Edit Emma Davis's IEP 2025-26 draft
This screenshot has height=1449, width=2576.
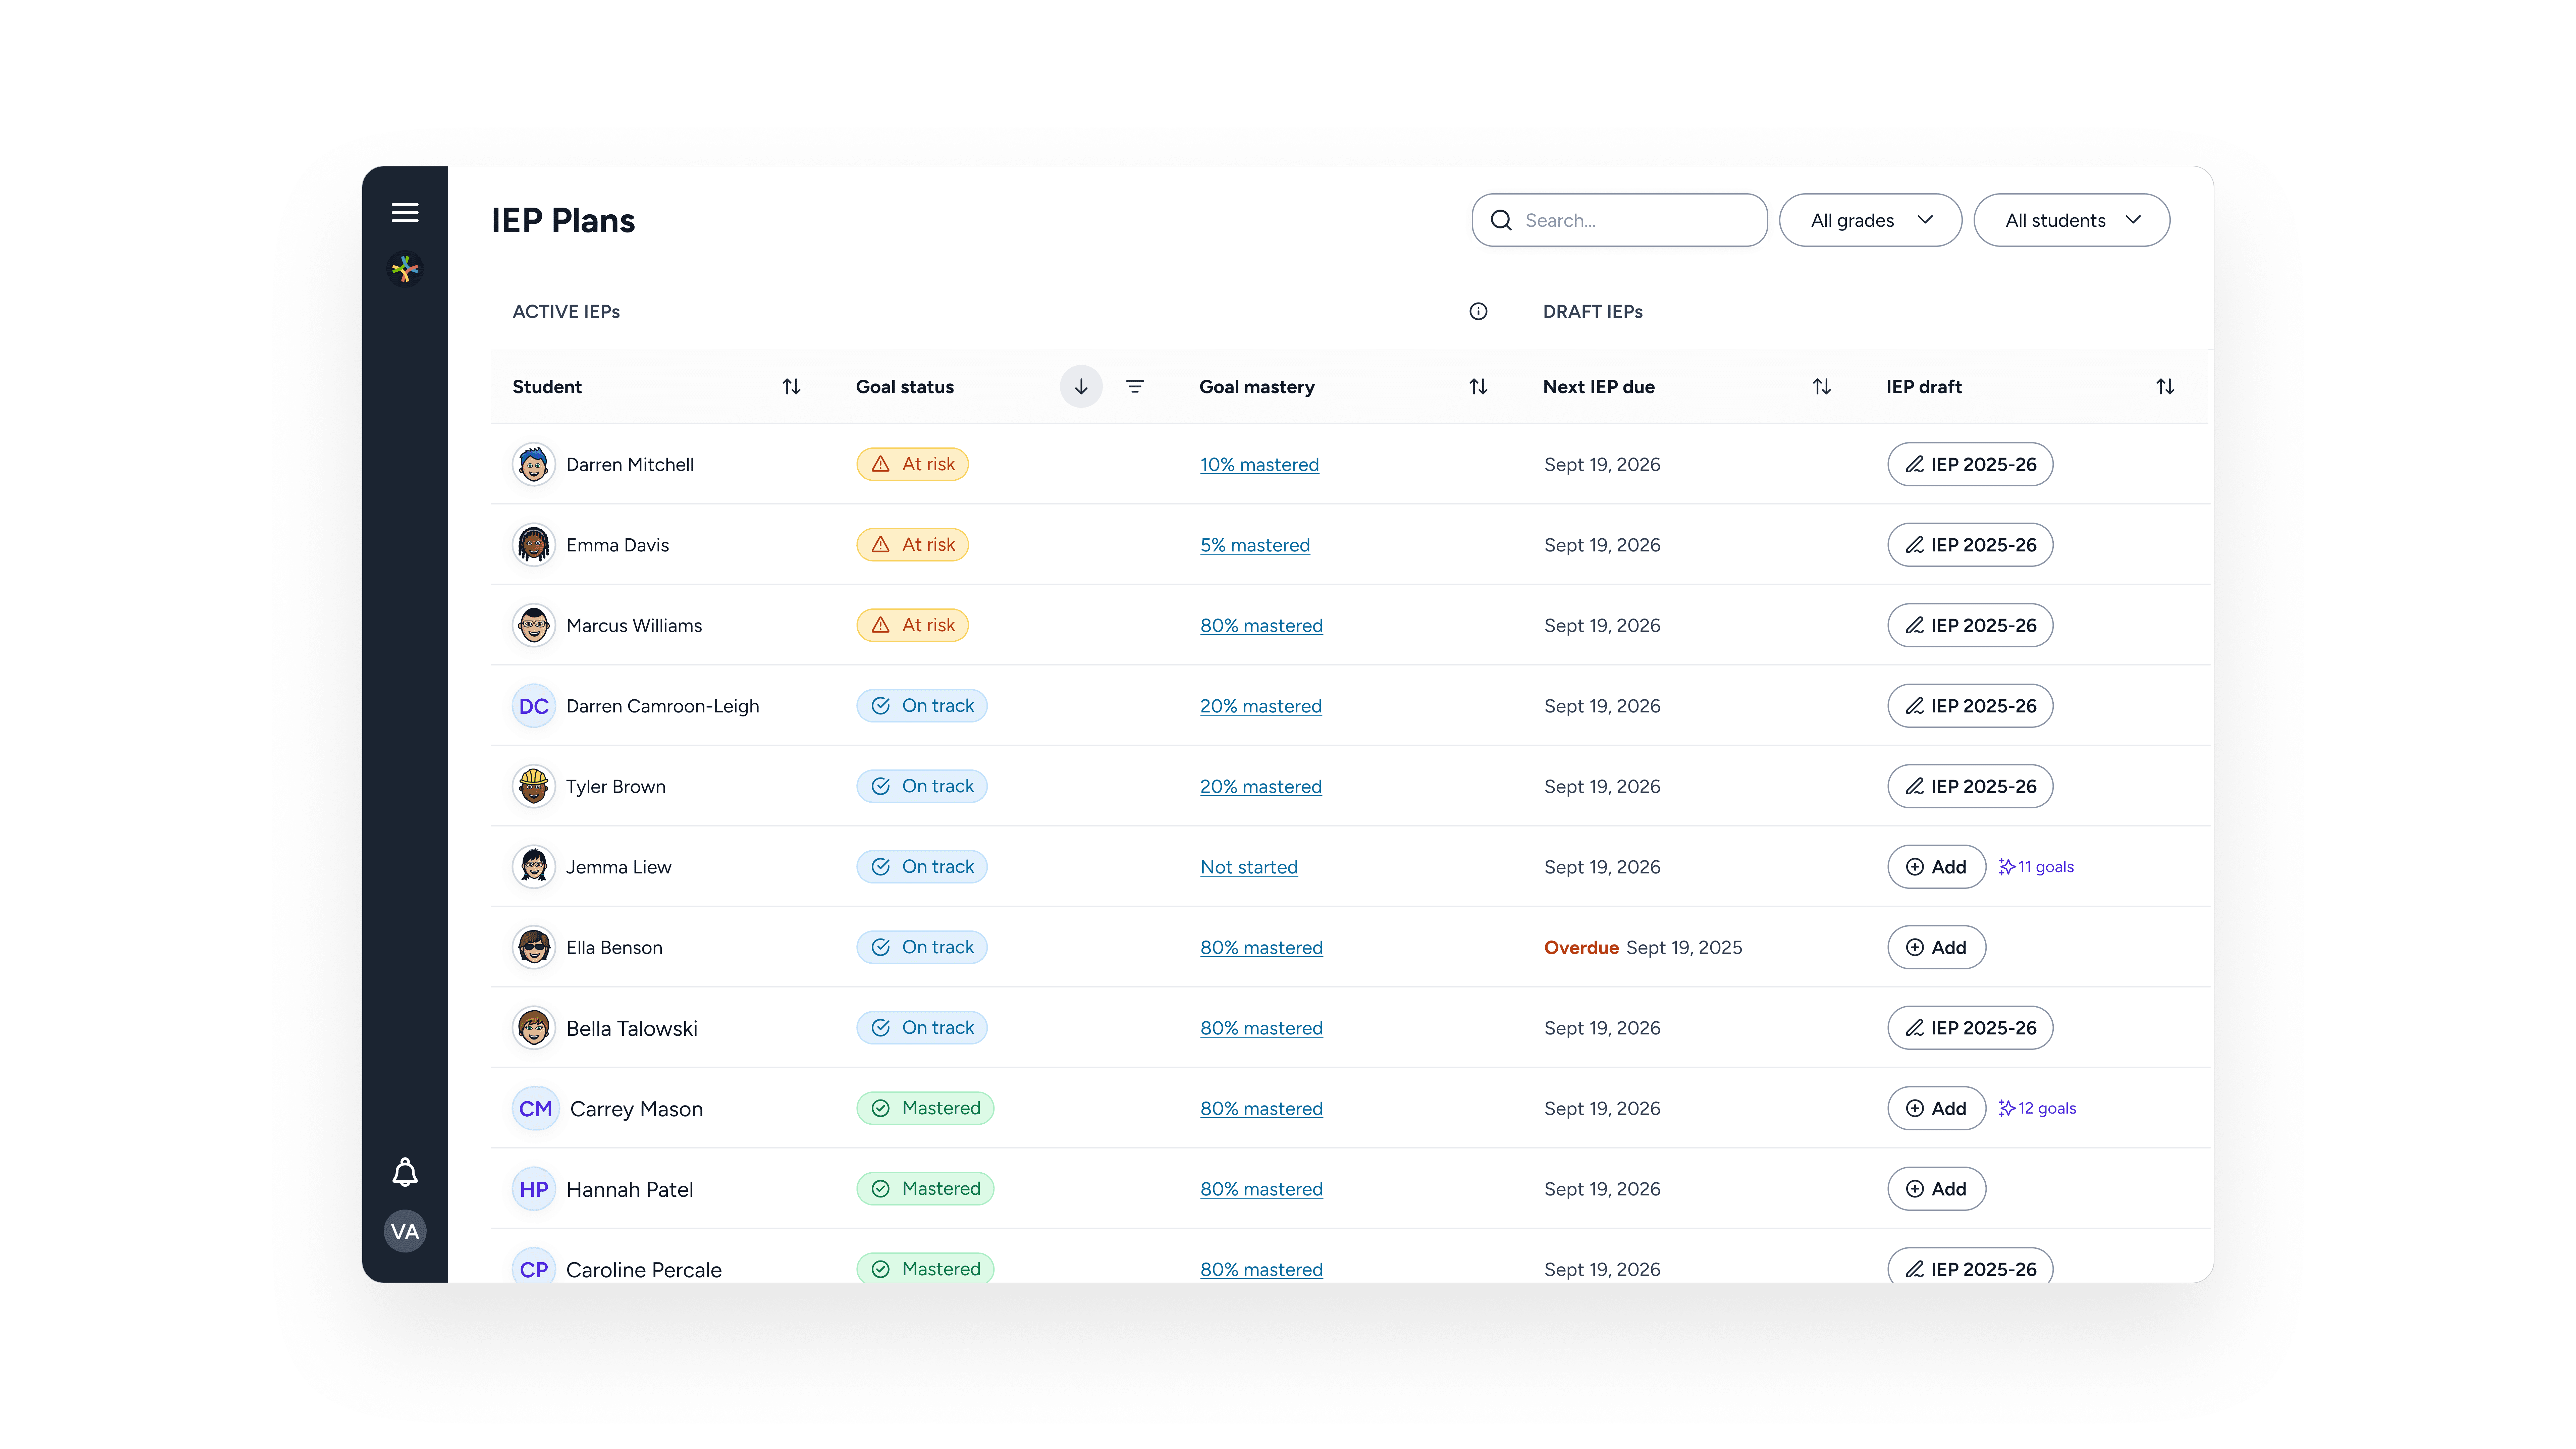(x=1970, y=545)
